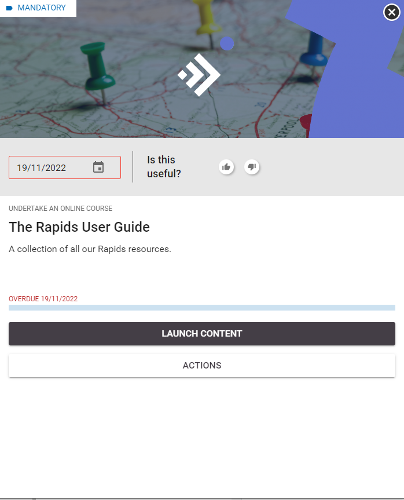Click the thumbs down icon

pos(252,167)
